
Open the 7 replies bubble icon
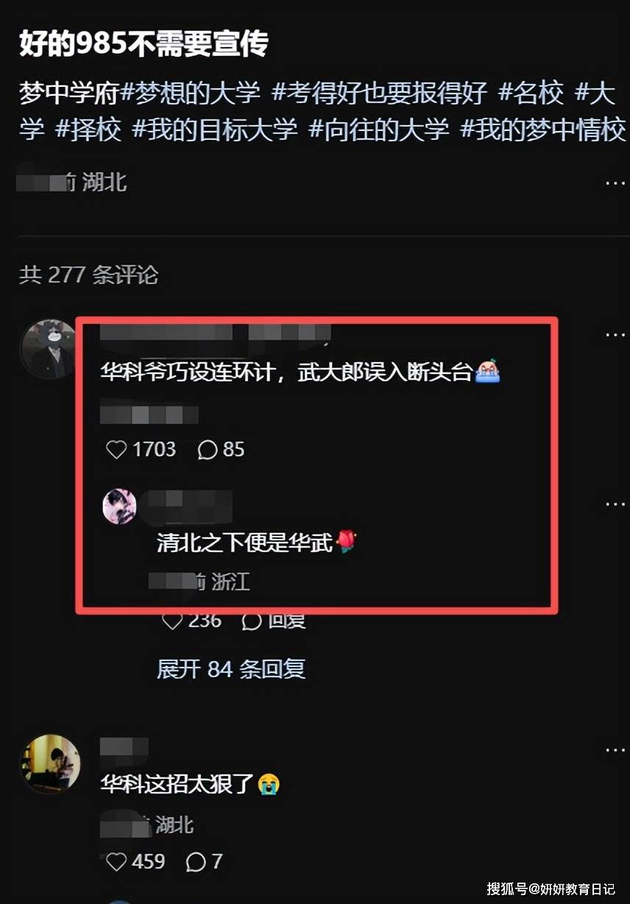pyautogui.click(x=196, y=861)
